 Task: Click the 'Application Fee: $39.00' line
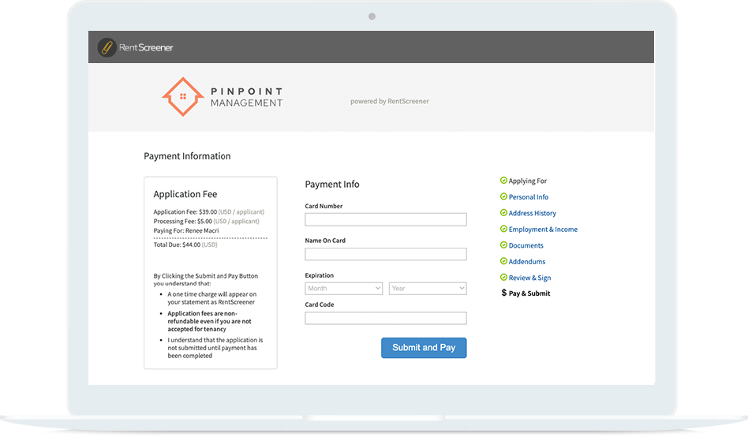(208, 212)
